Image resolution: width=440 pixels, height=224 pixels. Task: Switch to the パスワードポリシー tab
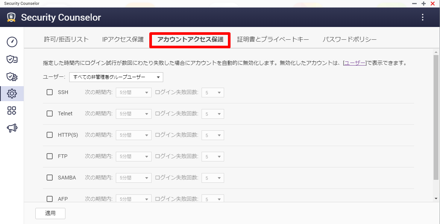(x=350, y=39)
